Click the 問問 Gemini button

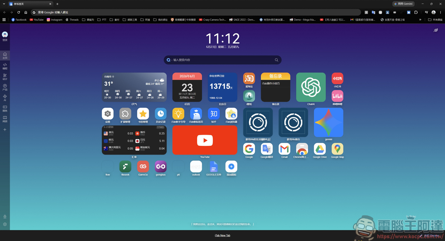tap(403, 4)
